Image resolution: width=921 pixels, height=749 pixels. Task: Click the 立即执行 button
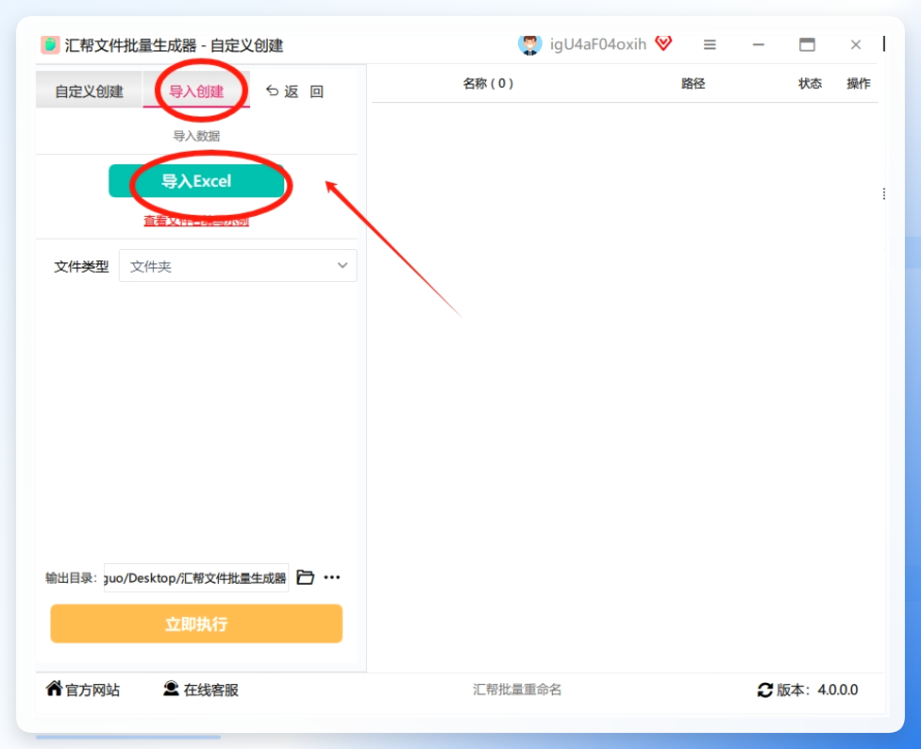tap(196, 624)
